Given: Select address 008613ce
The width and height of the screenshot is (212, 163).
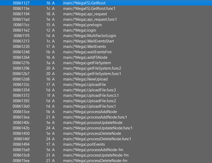Looking at the screenshot, I should [x=21, y=112].
